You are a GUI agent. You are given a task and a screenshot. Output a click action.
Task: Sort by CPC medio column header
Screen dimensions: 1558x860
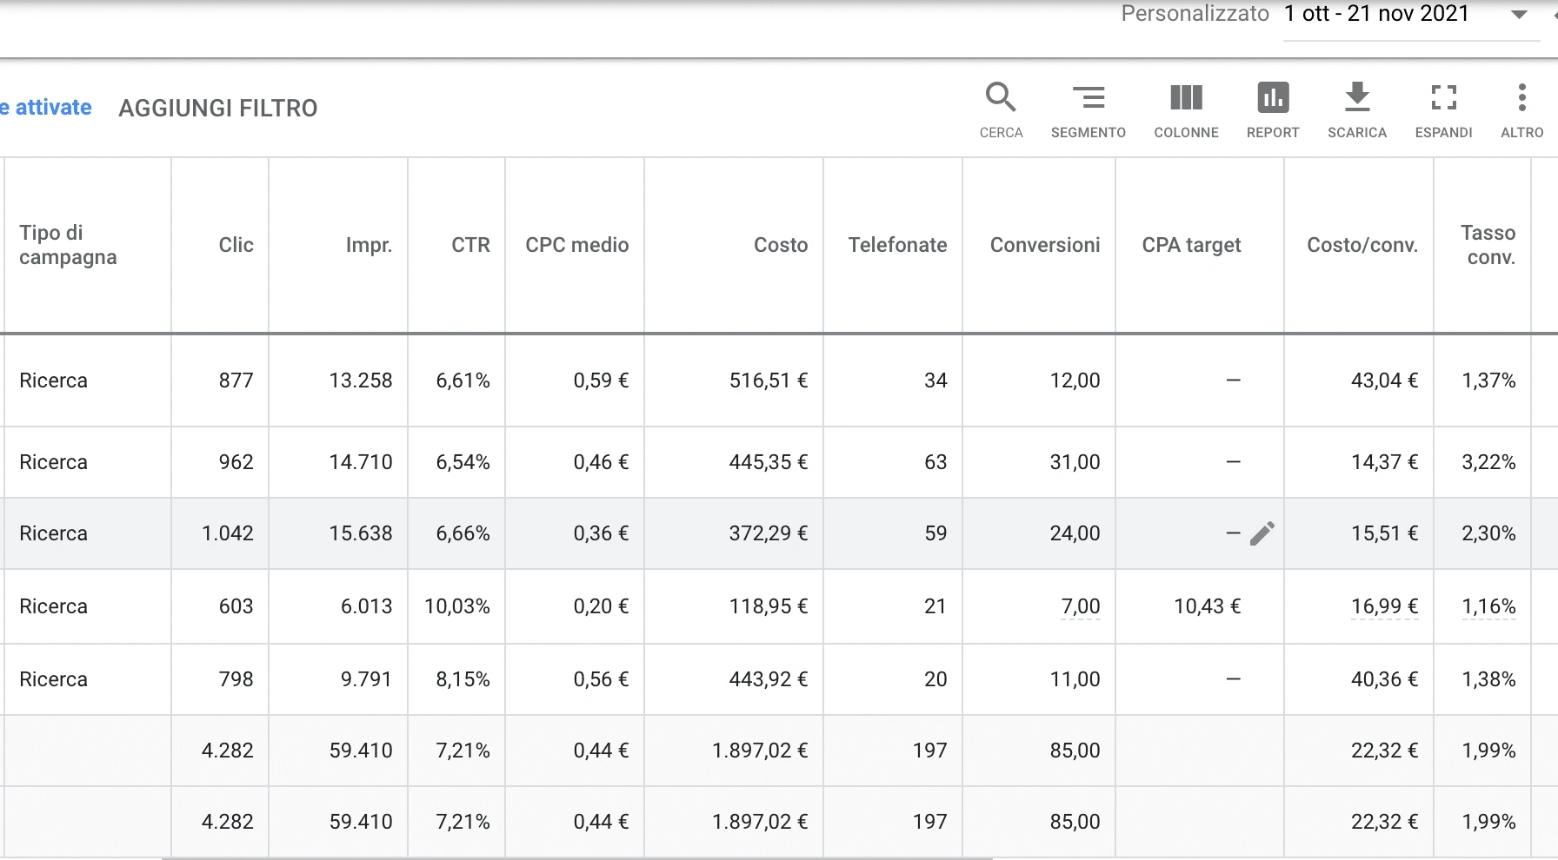pos(576,245)
